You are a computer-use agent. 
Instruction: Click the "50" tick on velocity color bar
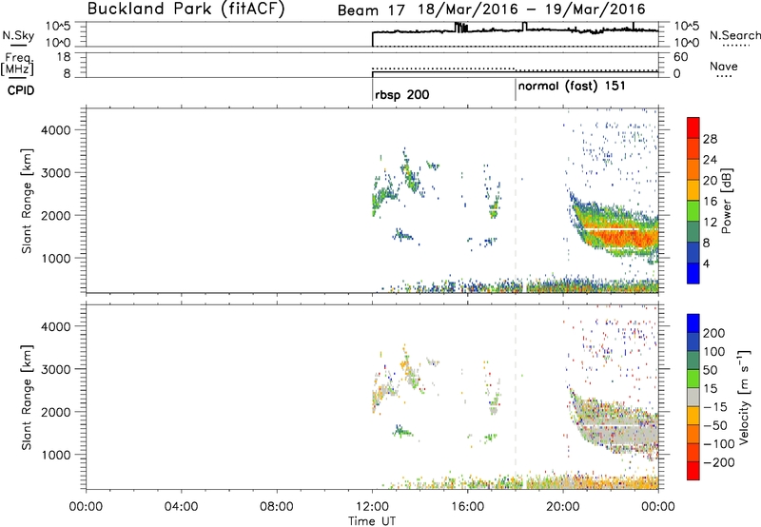(711, 370)
